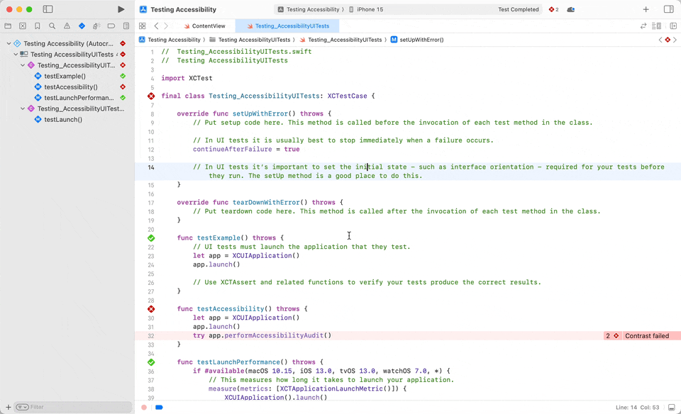
Task: Click the Filter field in navigator
Action: tap(71, 407)
